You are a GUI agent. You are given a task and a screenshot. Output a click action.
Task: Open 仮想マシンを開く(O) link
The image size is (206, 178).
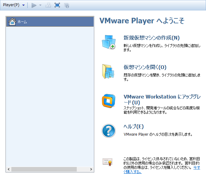point(145,67)
